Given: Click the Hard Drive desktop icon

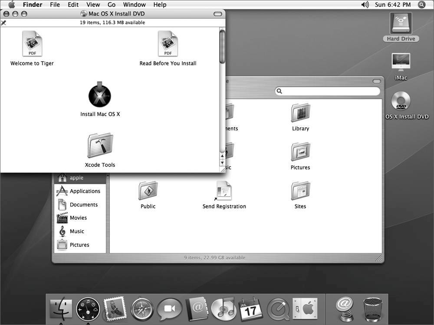Looking at the screenshot, I should point(401,23).
